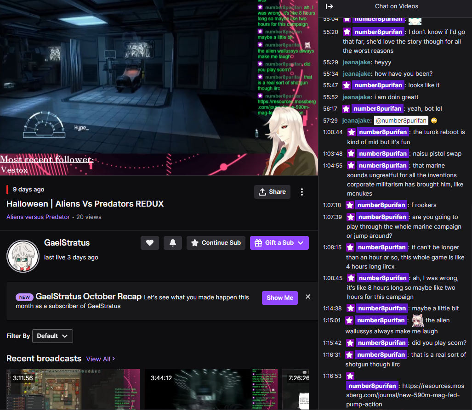Click the Chat on Videos header
Viewport: 472px width, 410px height.
pos(397,6)
